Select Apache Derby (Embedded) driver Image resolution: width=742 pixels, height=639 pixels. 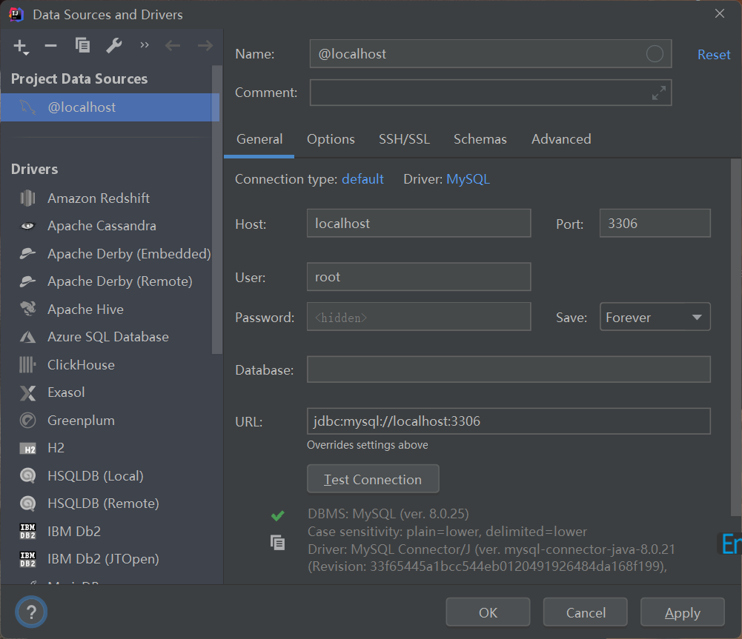[129, 254]
